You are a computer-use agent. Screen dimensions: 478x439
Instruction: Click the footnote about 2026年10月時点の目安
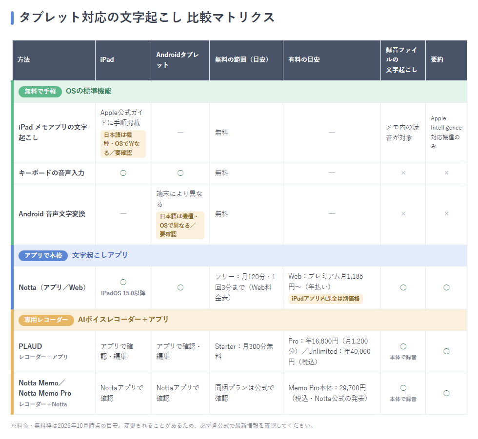pos(163,426)
